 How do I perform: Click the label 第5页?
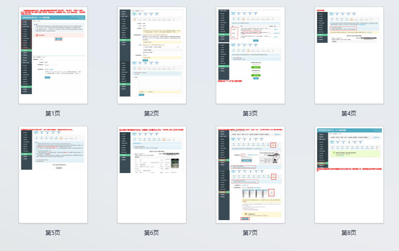point(53,233)
